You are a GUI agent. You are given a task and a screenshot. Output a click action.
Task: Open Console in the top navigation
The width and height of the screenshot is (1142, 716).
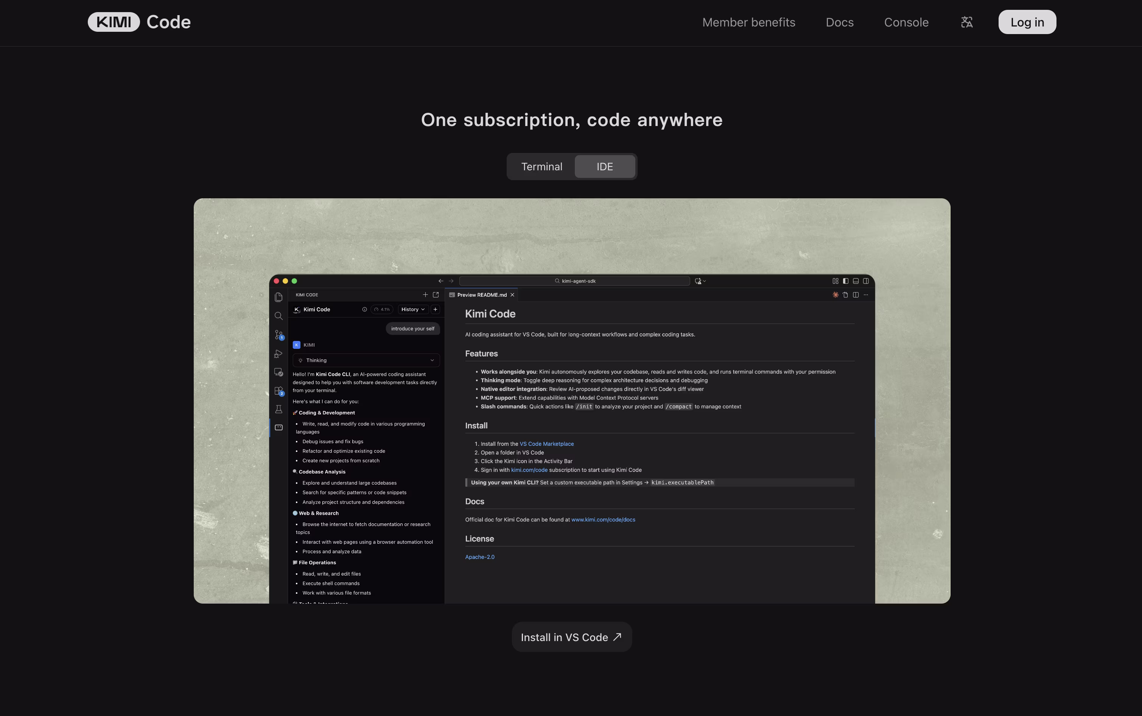click(906, 22)
